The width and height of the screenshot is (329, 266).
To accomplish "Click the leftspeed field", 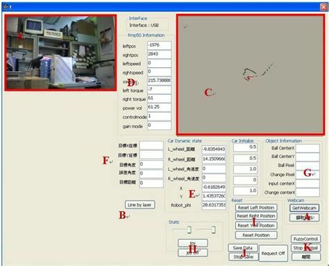I will (x=159, y=63).
